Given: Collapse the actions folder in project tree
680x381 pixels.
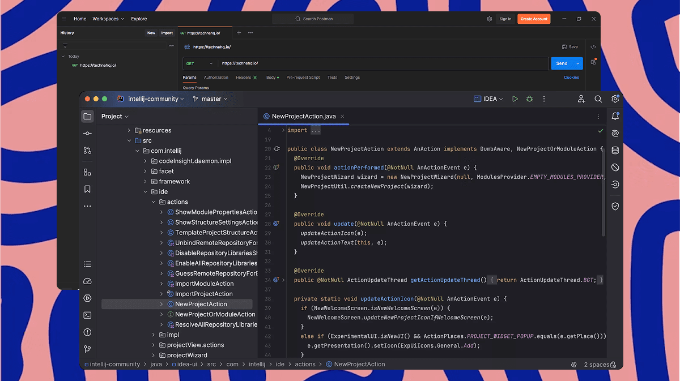Looking at the screenshot, I should 154,202.
